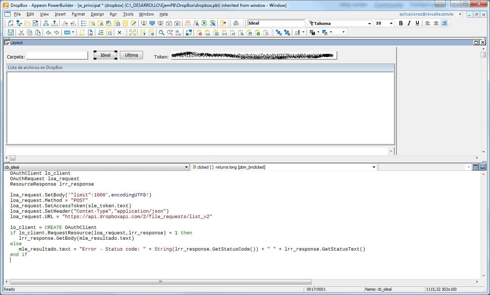Screen dimensions: 490x295
Task: Open the Tools menu
Action: [128, 14]
